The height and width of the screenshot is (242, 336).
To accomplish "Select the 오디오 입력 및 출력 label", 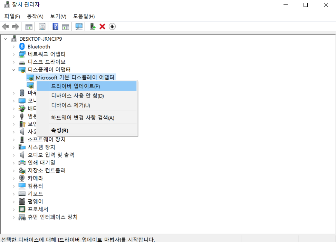I will tap(51, 155).
